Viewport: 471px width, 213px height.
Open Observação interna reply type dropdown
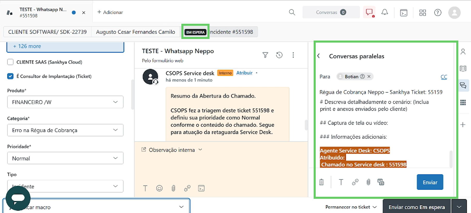tap(172, 150)
